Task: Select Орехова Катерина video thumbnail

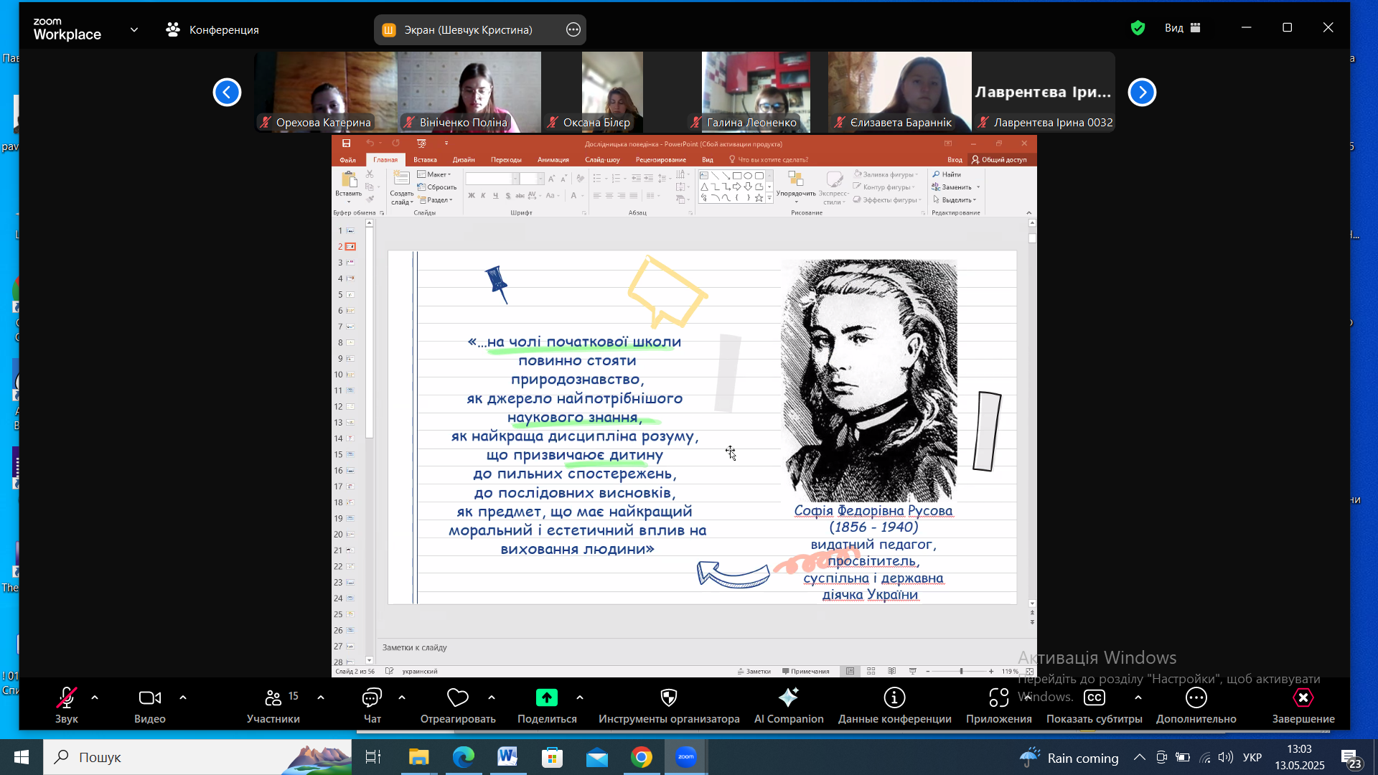Action: pos(326,92)
